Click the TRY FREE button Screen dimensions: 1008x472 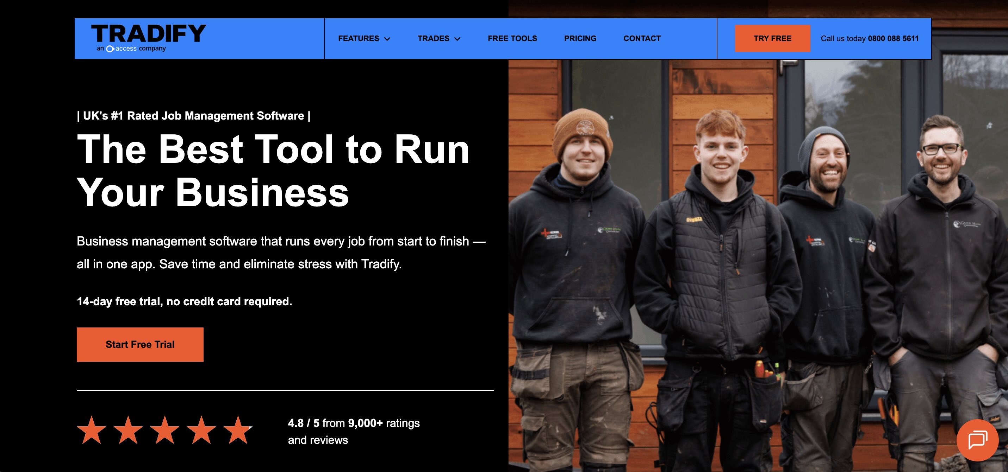[x=772, y=38]
